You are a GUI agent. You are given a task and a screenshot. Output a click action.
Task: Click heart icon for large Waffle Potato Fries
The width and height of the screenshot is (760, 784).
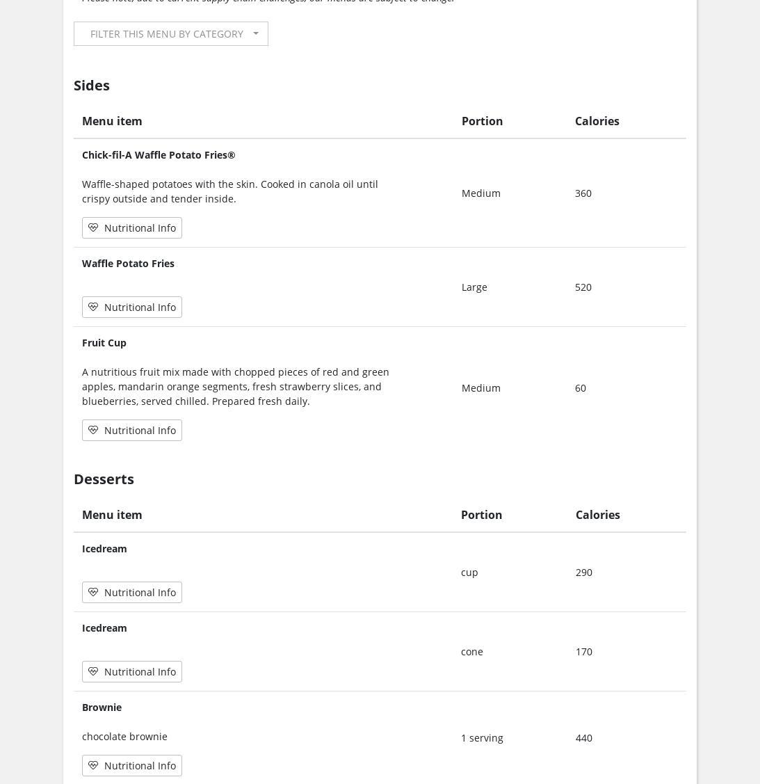93,307
